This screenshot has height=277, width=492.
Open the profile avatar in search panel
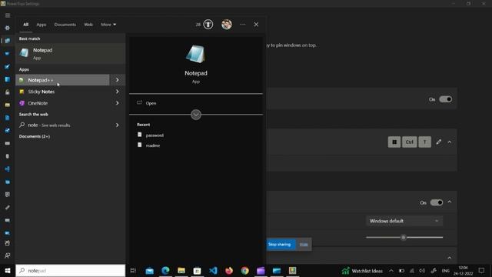pos(227,24)
